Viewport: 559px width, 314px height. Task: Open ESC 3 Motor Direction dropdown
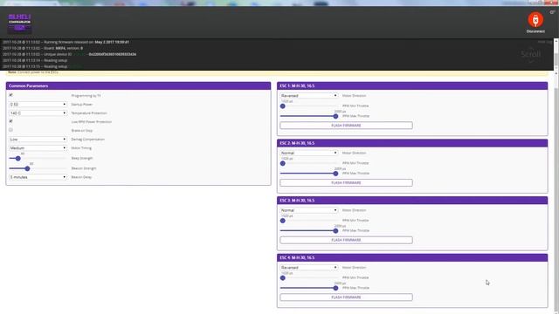click(x=308, y=210)
